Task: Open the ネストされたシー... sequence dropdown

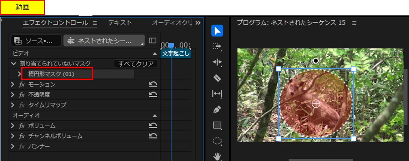Action: pos(104,41)
